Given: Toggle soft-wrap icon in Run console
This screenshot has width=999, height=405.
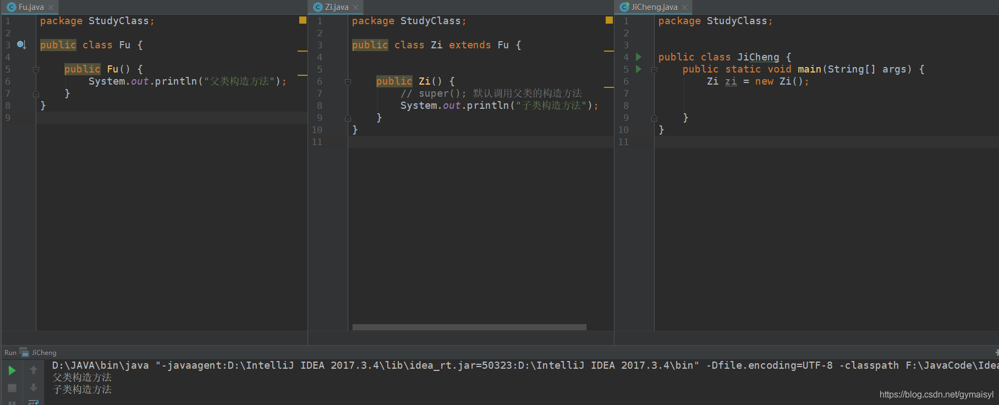Looking at the screenshot, I should tap(34, 402).
